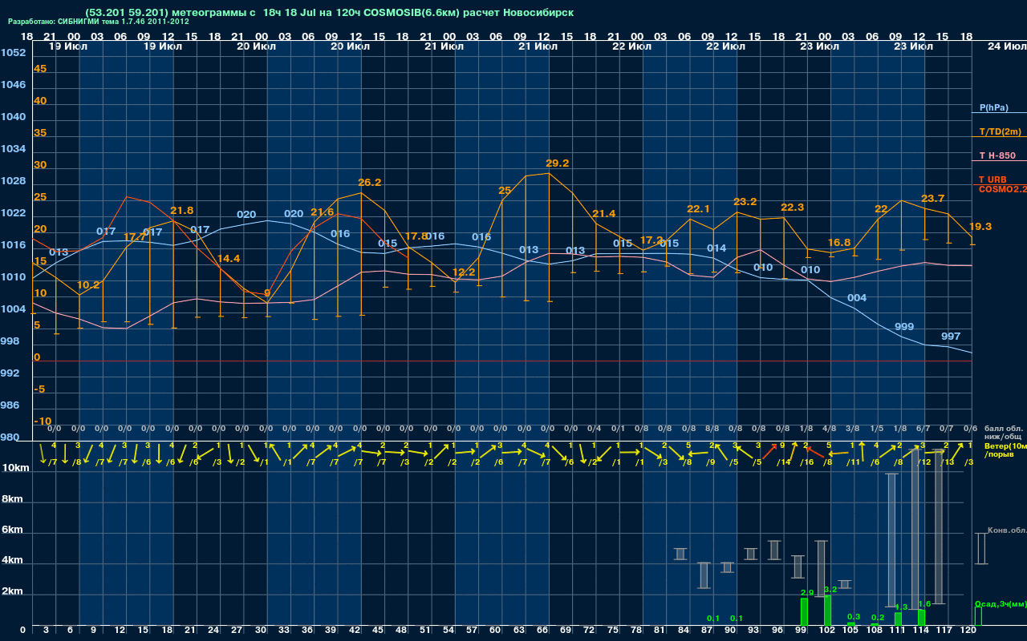
Task: Click the 0/4 cloud cover value
Action: tap(594, 429)
